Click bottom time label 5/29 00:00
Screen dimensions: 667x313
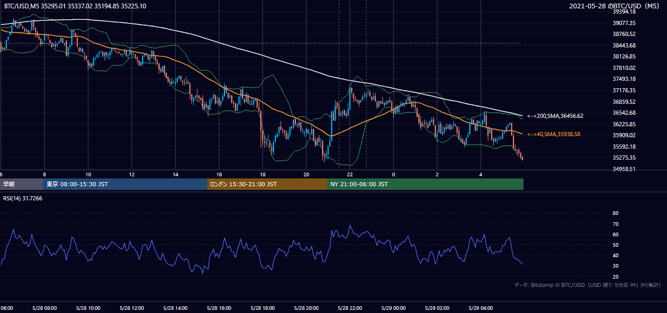[394, 308]
